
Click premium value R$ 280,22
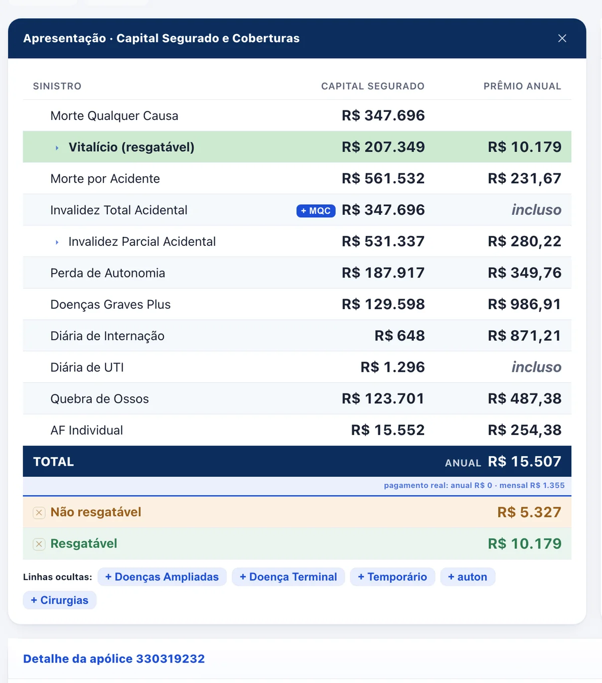pyautogui.click(x=525, y=241)
